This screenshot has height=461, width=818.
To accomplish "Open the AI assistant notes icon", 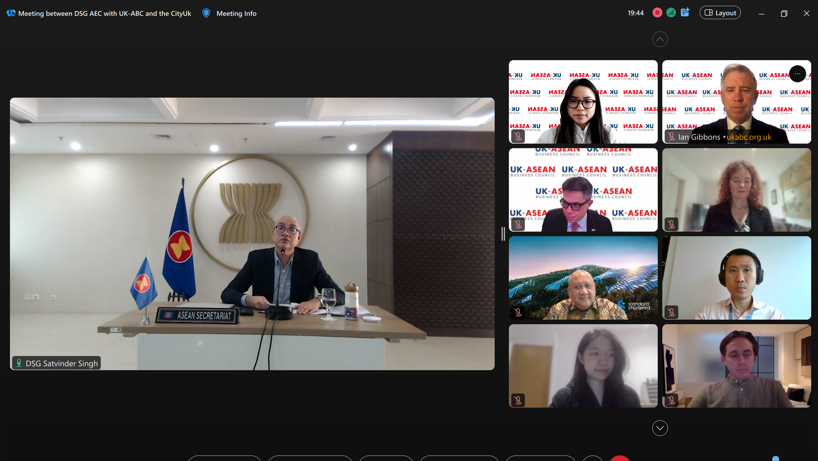I will click(x=685, y=12).
